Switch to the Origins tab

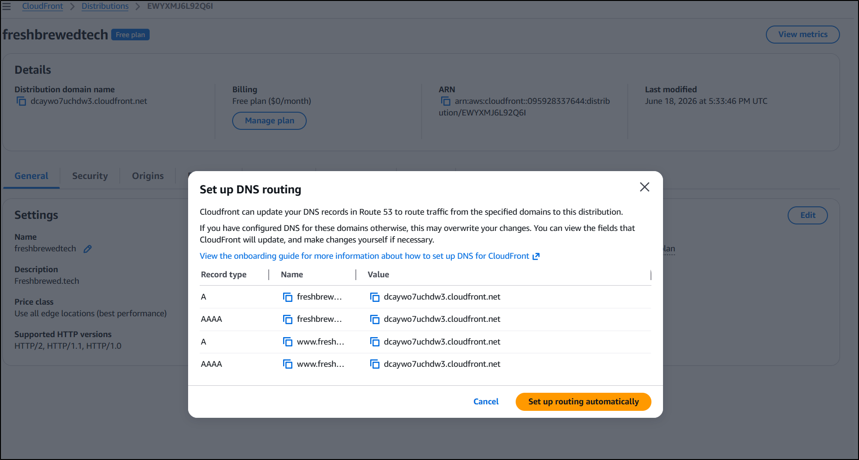tap(148, 176)
